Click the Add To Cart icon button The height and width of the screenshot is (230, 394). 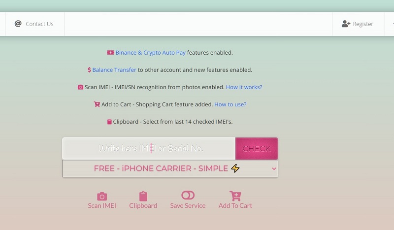pyautogui.click(x=235, y=200)
